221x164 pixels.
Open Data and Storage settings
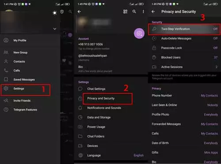click(111, 117)
